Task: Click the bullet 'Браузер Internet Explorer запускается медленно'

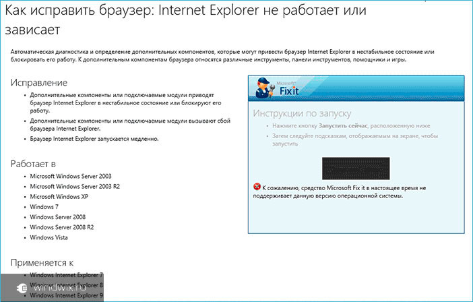Action: pos(94,139)
